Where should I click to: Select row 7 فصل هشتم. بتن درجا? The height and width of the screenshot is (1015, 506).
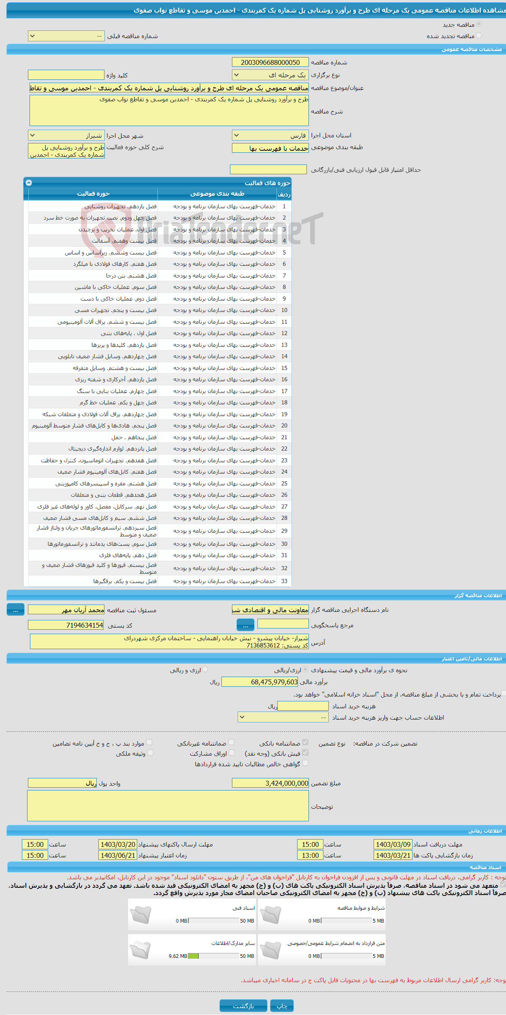pyautogui.click(x=160, y=276)
